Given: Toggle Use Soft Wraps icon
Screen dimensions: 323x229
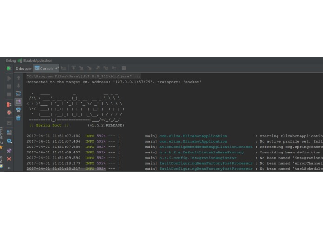Looking at the screenshot, I should (18, 94).
